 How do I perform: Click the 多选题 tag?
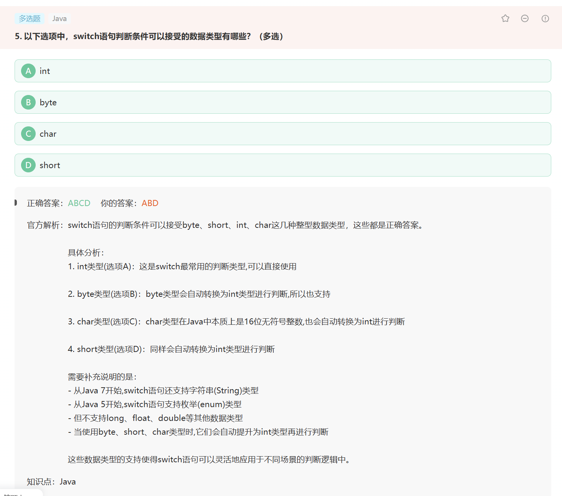(29, 18)
